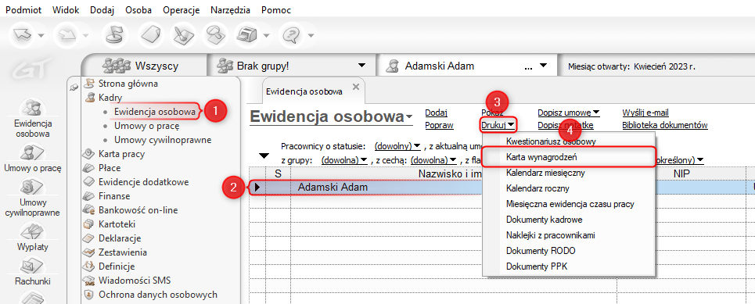Viewport: 755px width, 304px height.
Task: Click the question mark help icon
Action: click(291, 35)
